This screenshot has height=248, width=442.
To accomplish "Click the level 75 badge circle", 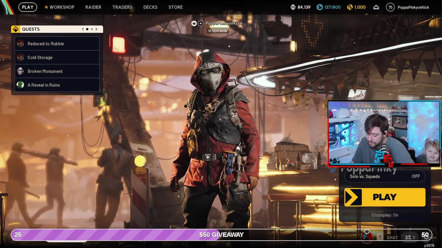I will (x=390, y=7).
